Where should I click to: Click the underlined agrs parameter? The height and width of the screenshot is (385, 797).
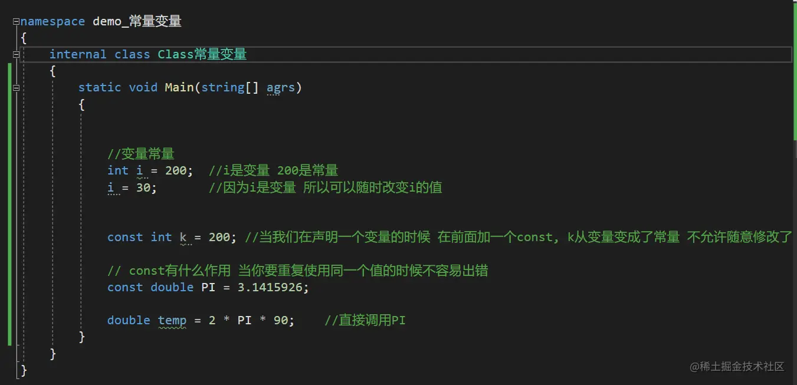(x=280, y=87)
